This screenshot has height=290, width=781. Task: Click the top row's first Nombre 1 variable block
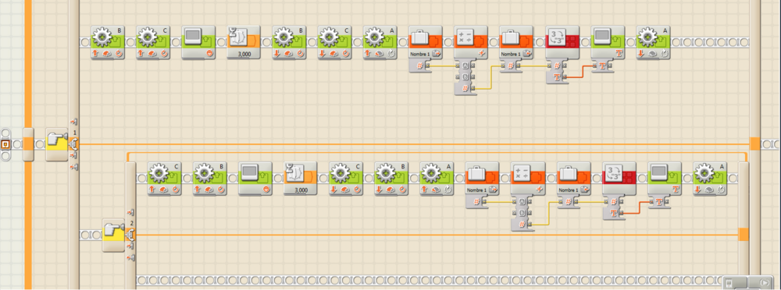426,42
